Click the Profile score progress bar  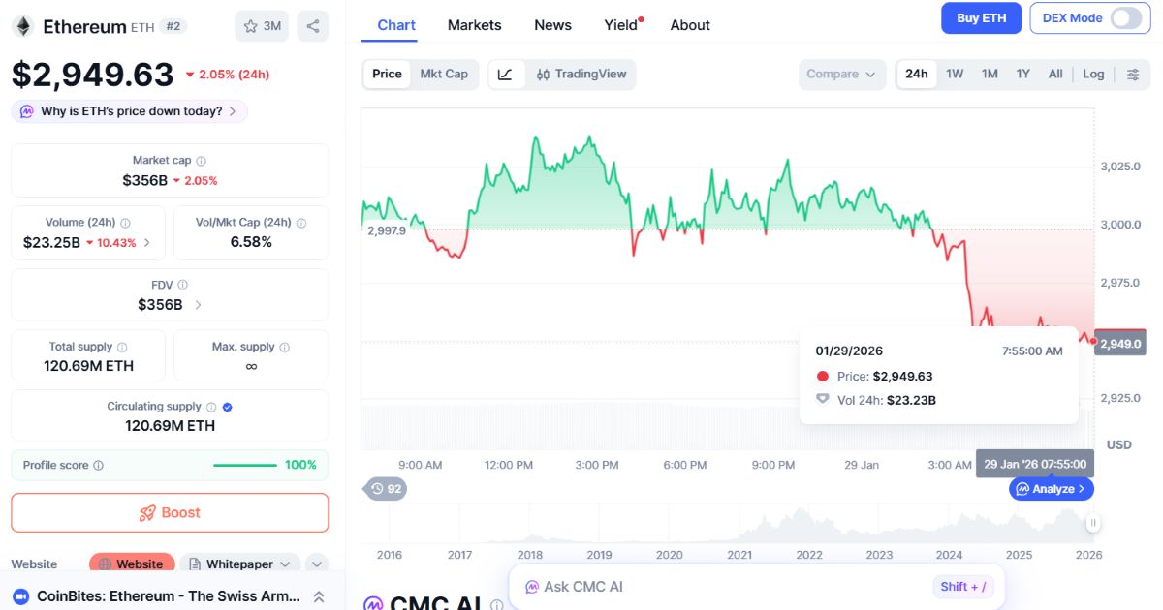pyautogui.click(x=245, y=466)
